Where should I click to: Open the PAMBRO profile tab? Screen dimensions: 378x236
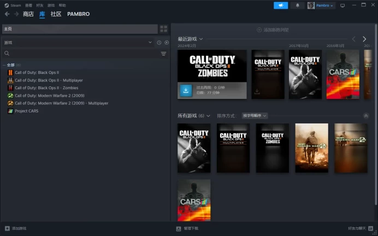click(78, 14)
